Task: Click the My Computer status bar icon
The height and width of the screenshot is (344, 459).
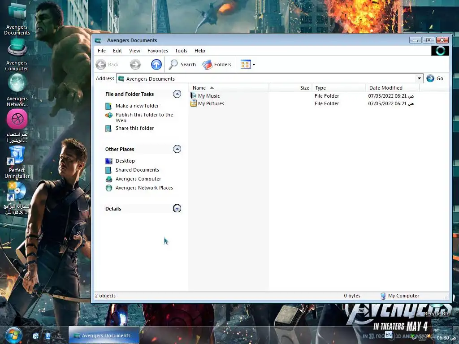Action: pos(383,296)
